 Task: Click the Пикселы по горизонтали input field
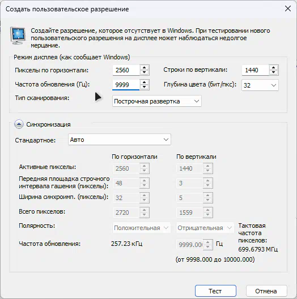[126, 70]
